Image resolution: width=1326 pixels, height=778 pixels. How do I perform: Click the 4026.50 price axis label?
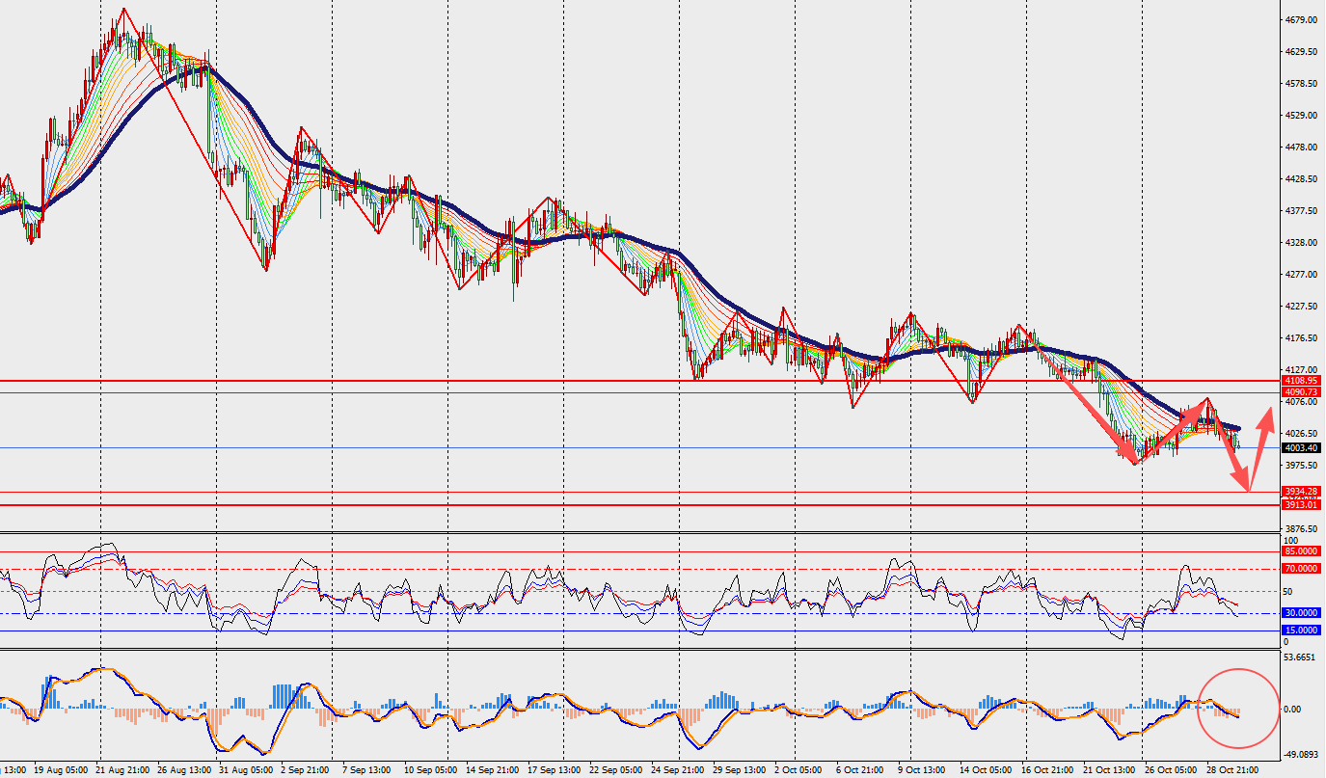pos(1301,434)
